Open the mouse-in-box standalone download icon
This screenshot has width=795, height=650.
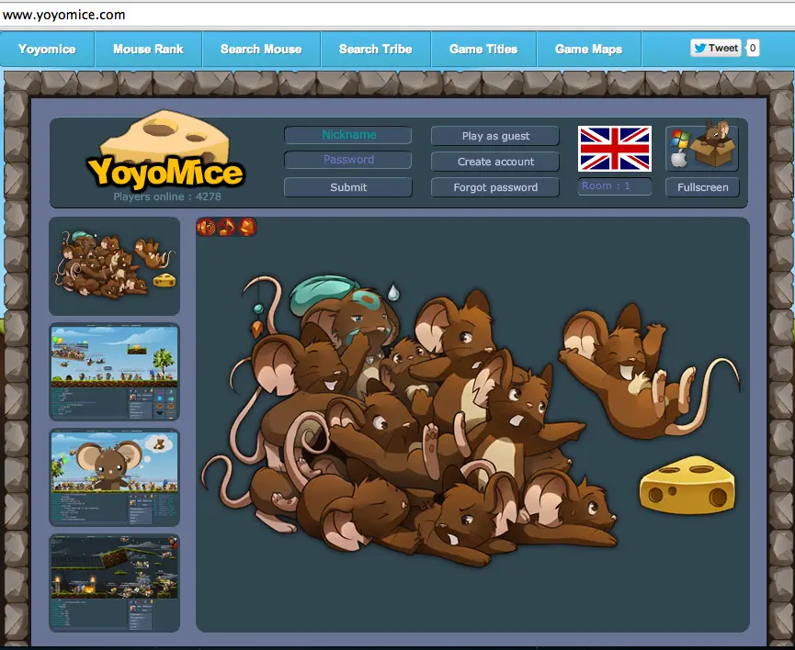(x=702, y=148)
